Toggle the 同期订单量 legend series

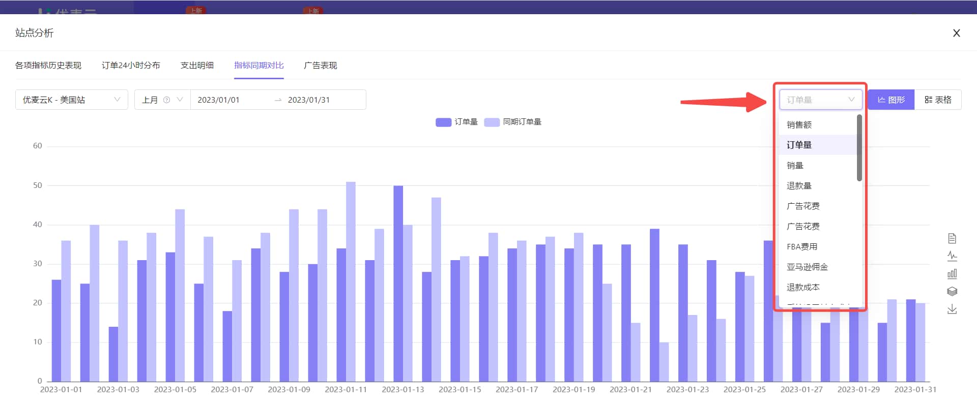[513, 122]
